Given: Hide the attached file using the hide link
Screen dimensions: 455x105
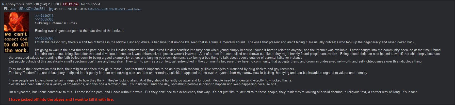Looking at the screenshot, I should (x=14, y=9).
